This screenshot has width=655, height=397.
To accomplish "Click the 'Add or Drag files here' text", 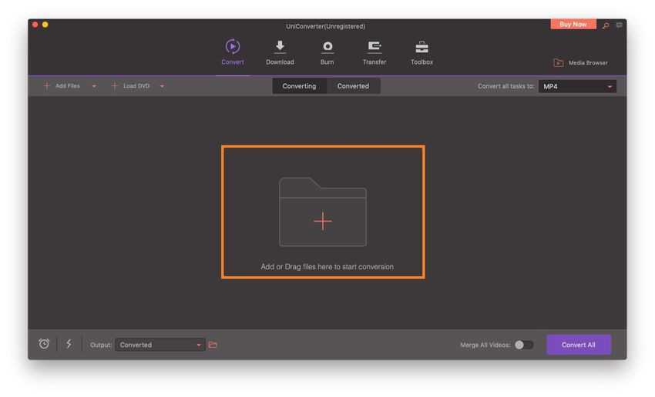I will coord(327,266).
